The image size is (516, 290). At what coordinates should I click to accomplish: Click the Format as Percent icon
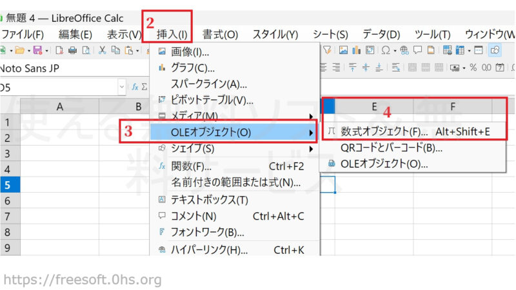coord(473,68)
